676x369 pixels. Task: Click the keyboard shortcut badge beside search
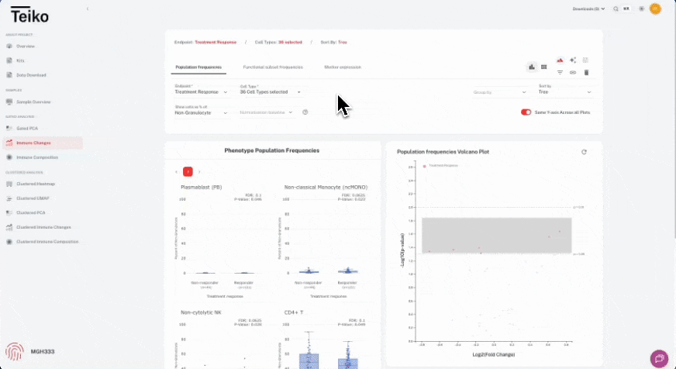pyautogui.click(x=626, y=9)
